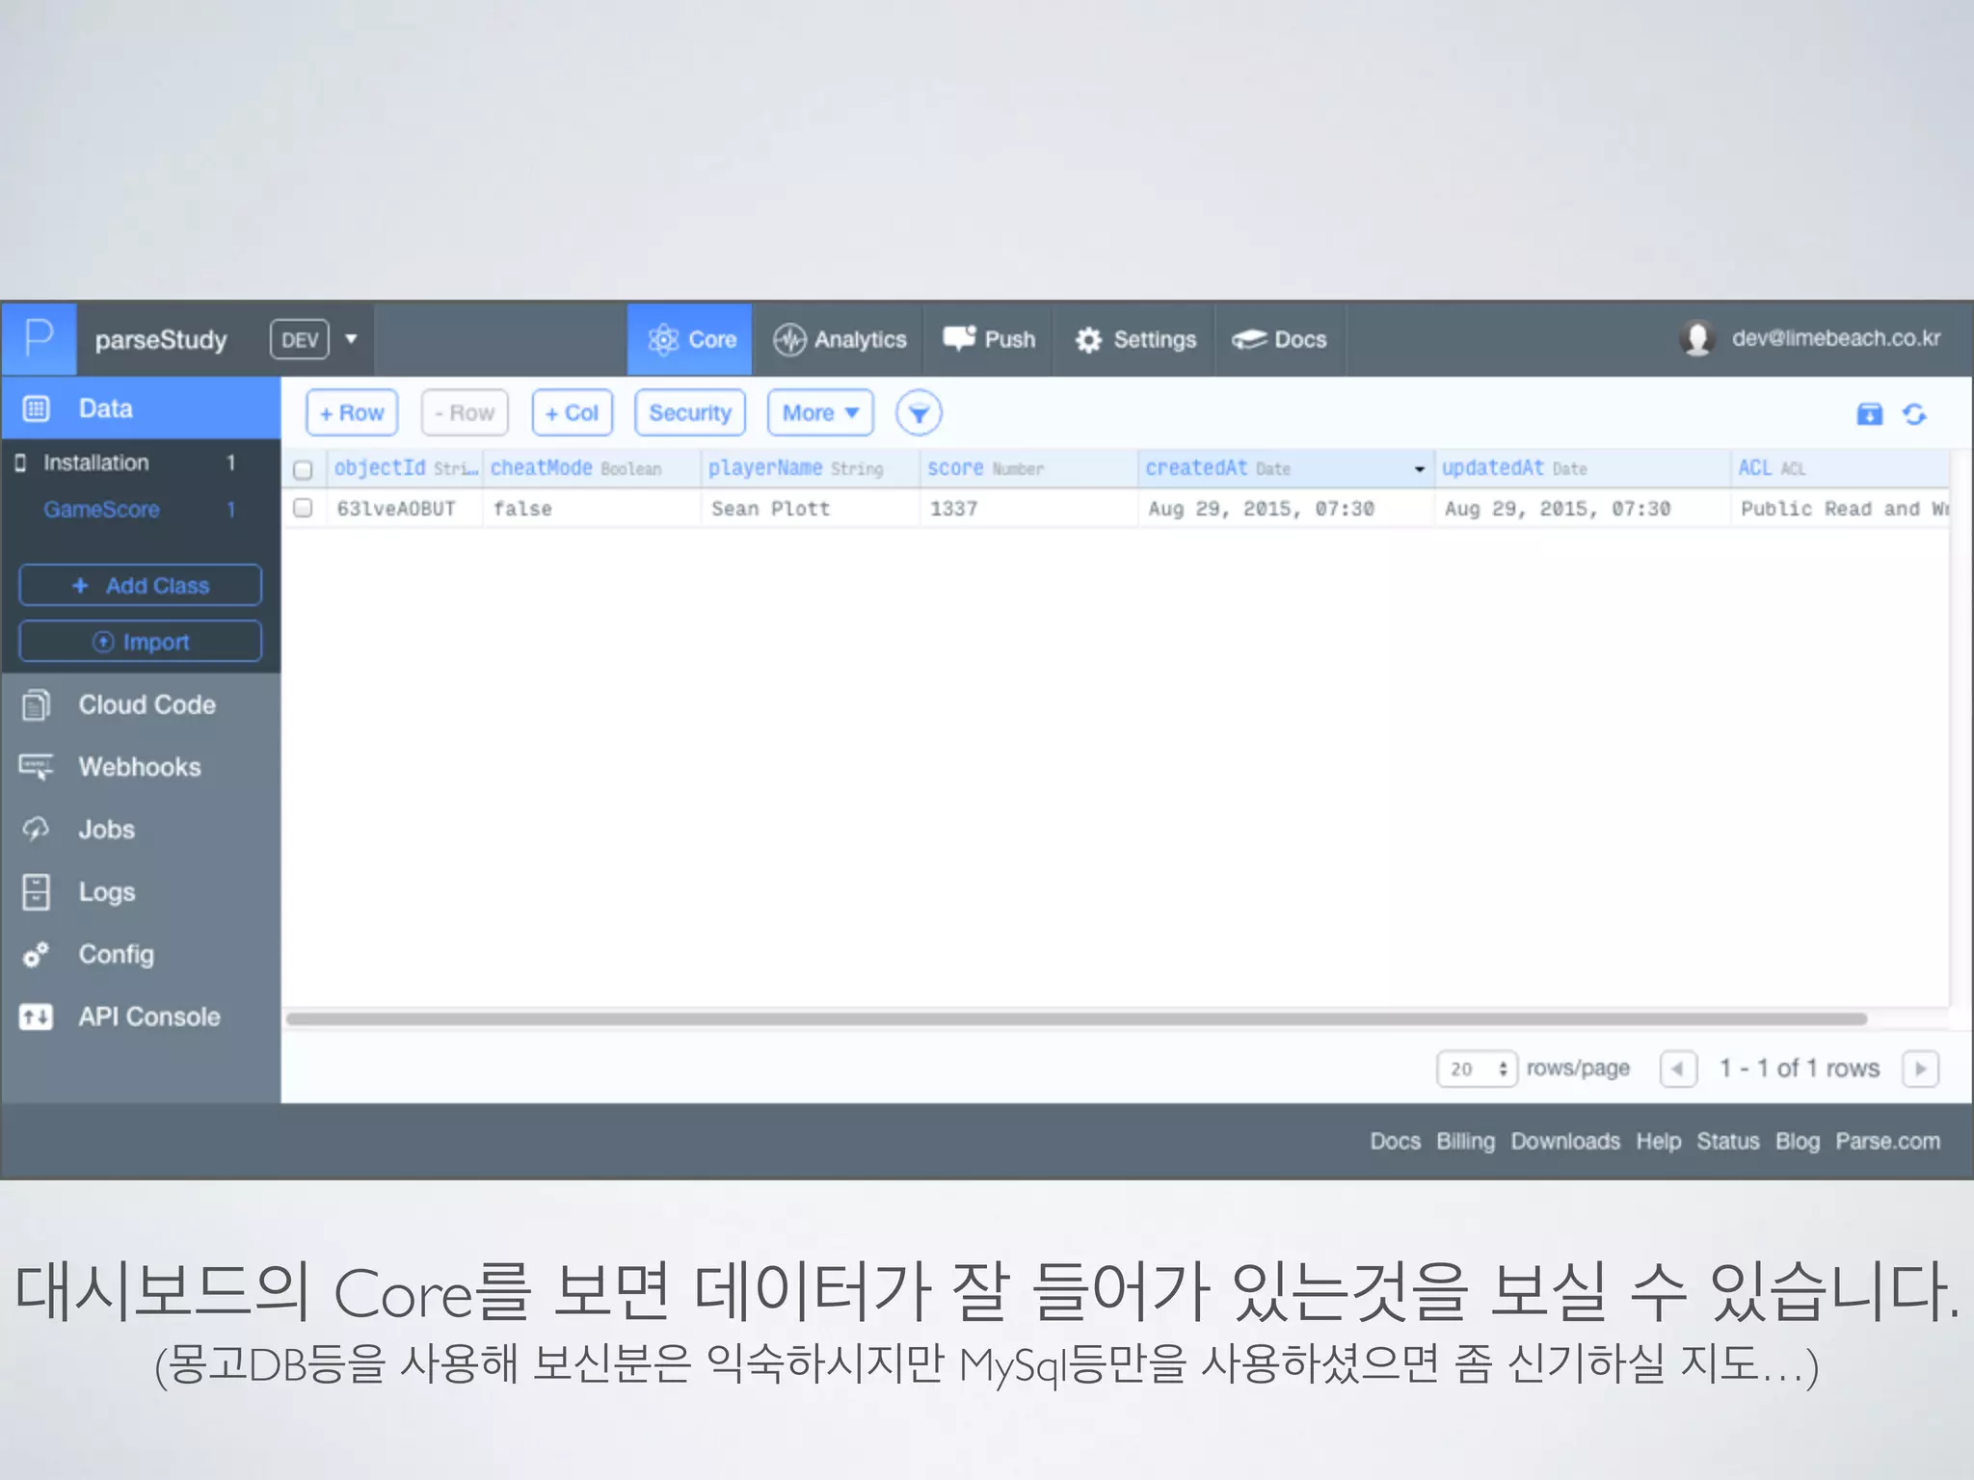Click the Import button

click(141, 641)
